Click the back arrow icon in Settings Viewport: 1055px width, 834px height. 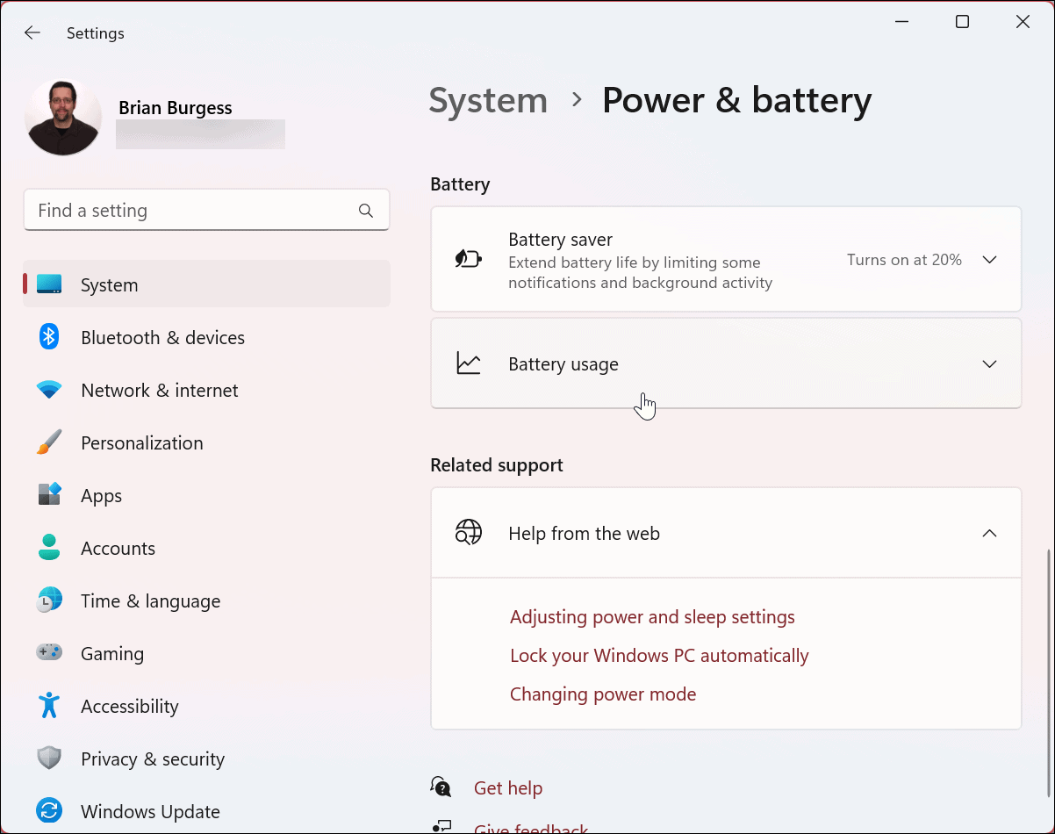tap(32, 33)
